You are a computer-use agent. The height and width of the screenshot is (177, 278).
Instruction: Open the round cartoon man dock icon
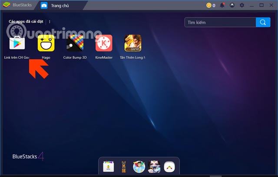[139, 167]
